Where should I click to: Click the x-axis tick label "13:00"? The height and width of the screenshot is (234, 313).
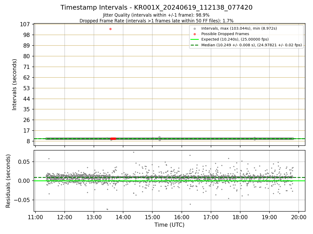tap(94, 217)
